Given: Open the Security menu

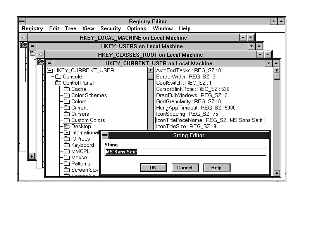Looking at the screenshot, I should 110,28.
